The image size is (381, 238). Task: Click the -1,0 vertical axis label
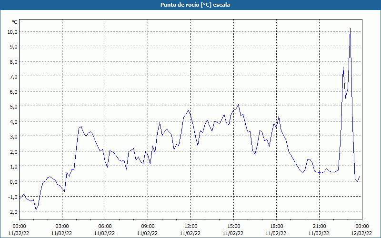(x=13, y=197)
